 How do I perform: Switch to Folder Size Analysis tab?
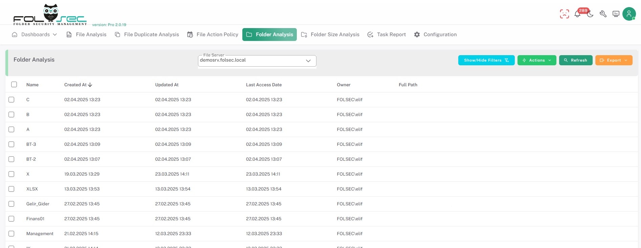point(330,35)
